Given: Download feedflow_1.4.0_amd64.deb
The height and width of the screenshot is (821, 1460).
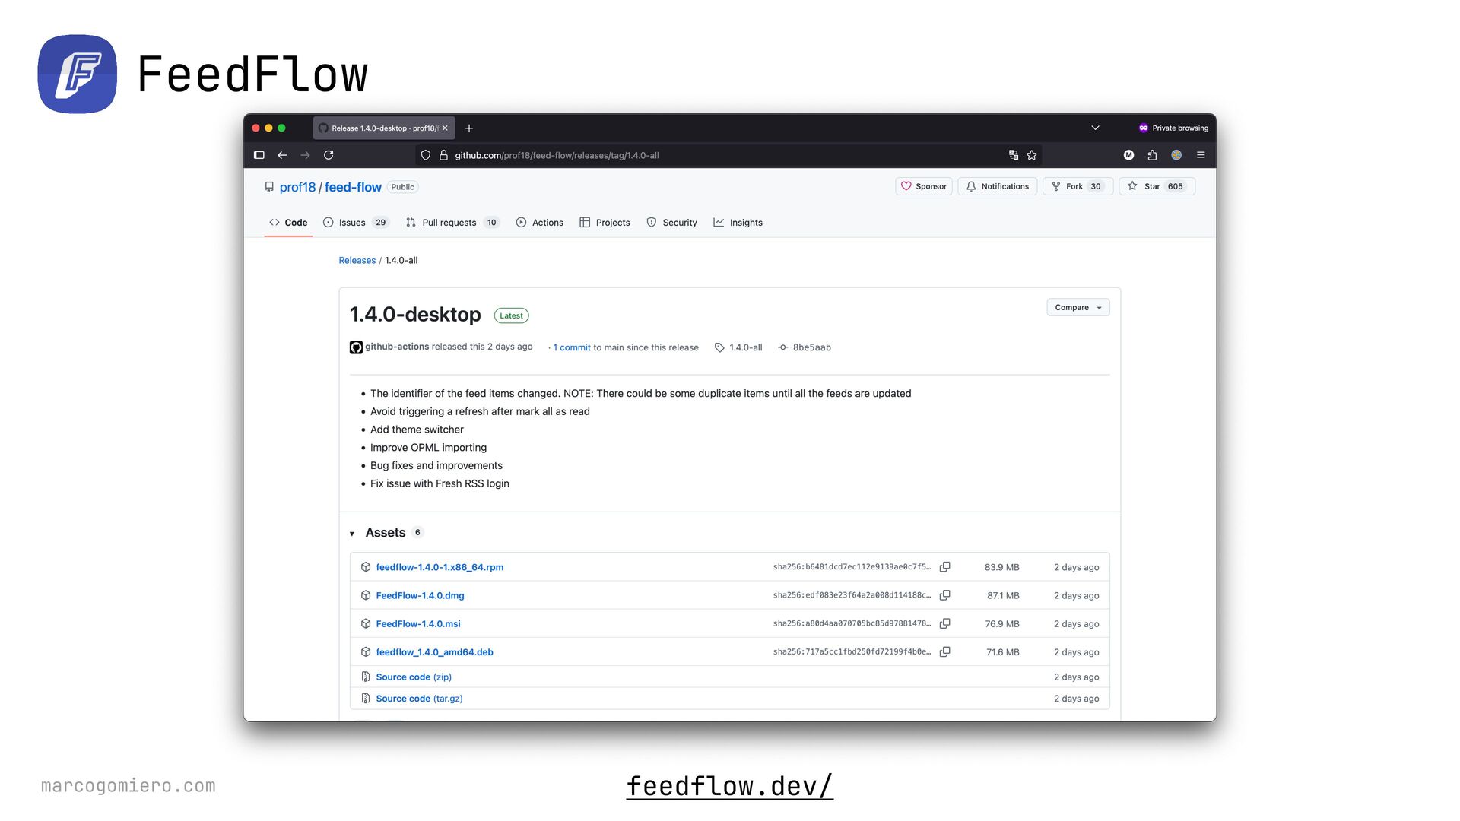Looking at the screenshot, I should click(434, 652).
